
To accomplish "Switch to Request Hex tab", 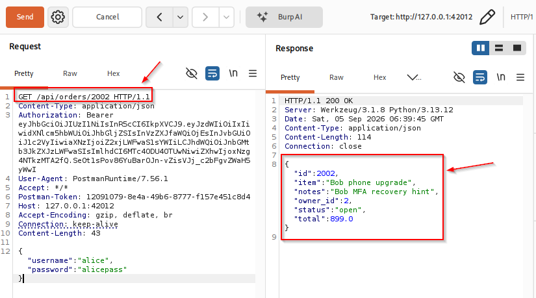I will point(114,73).
